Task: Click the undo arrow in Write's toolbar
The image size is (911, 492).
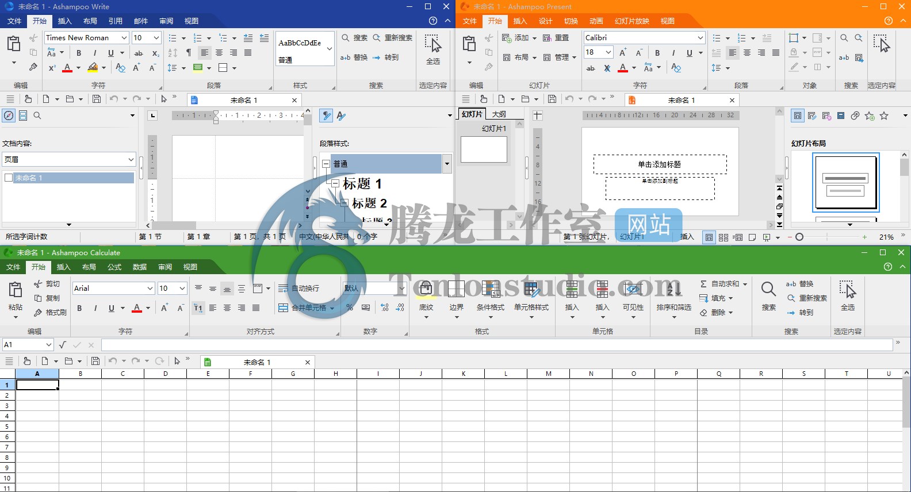Action: pyautogui.click(x=114, y=99)
